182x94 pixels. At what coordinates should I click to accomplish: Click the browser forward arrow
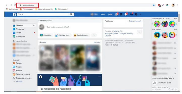pos(11,5)
